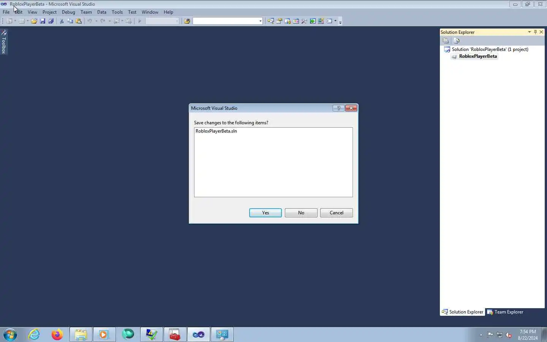Click the Start Debugging play icon
Viewport: 547px width, 342px height.
tap(139, 21)
